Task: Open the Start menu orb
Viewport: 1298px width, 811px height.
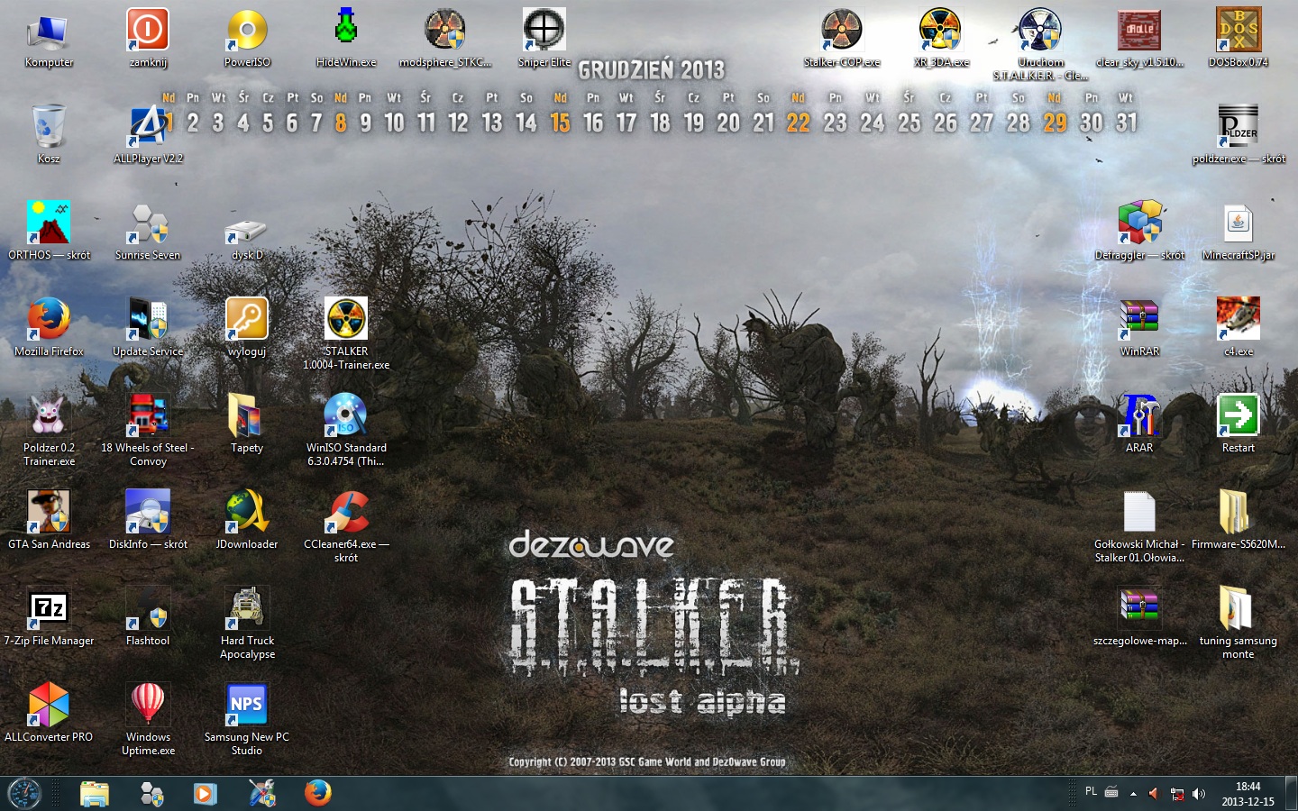Action: tap(24, 793)
